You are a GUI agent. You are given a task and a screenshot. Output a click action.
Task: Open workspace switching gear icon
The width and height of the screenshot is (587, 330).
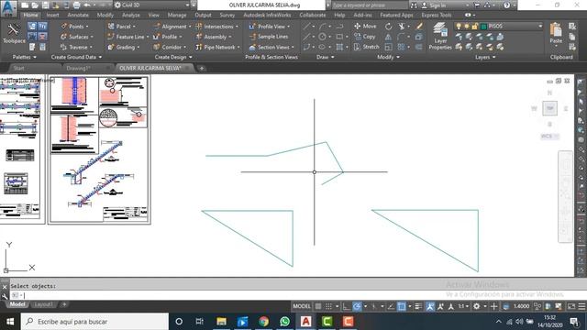tap(476, 306)
